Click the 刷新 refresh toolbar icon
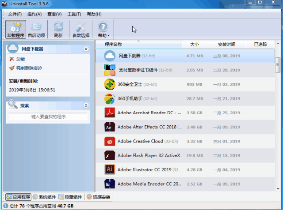 click(x=58, y=29)
